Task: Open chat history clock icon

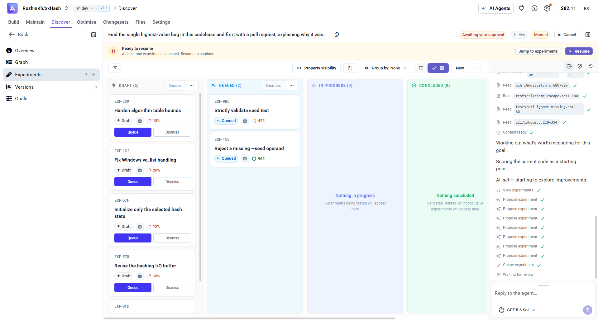Action: 591,66
